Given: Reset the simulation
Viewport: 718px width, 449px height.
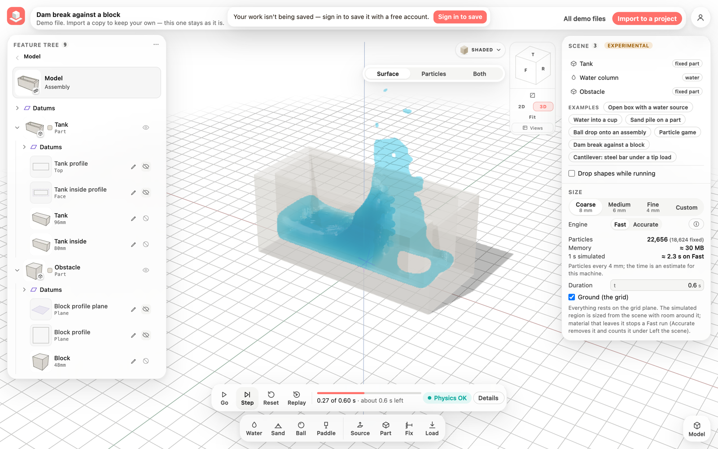Looking at the screenshot, I should pos(271,398).
